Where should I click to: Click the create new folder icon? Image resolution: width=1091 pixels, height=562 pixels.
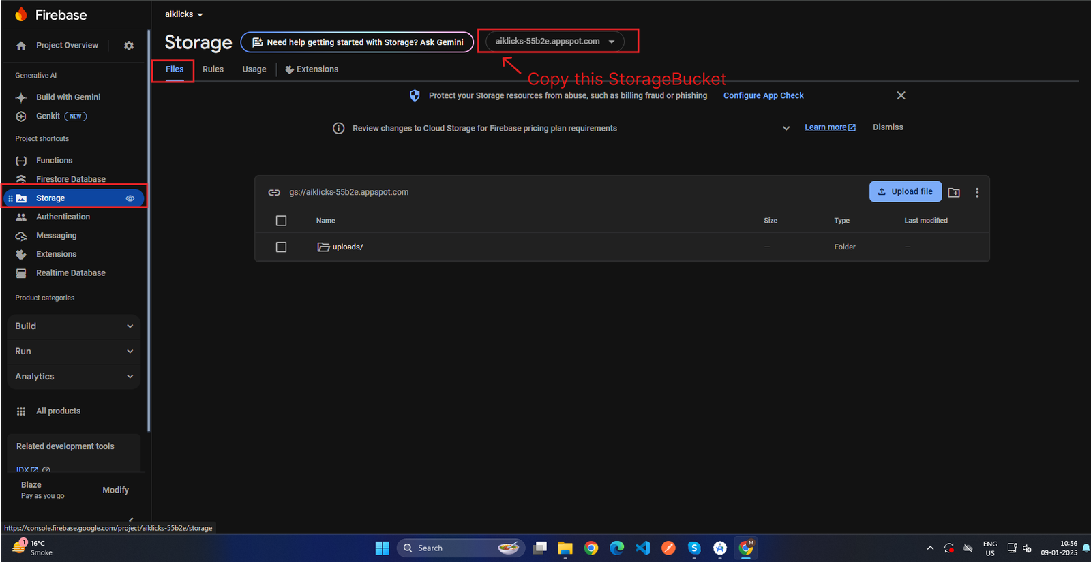point(954,193)
